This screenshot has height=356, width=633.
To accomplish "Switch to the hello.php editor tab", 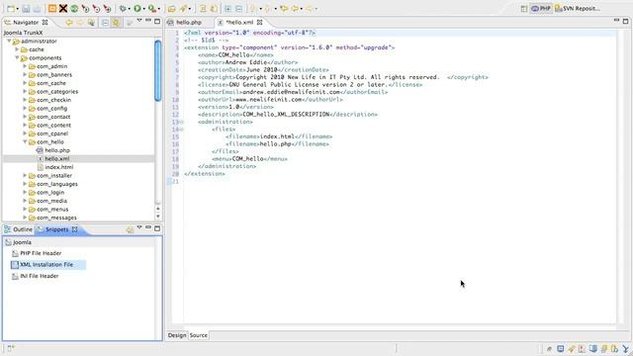I will (x=185, y=22).
